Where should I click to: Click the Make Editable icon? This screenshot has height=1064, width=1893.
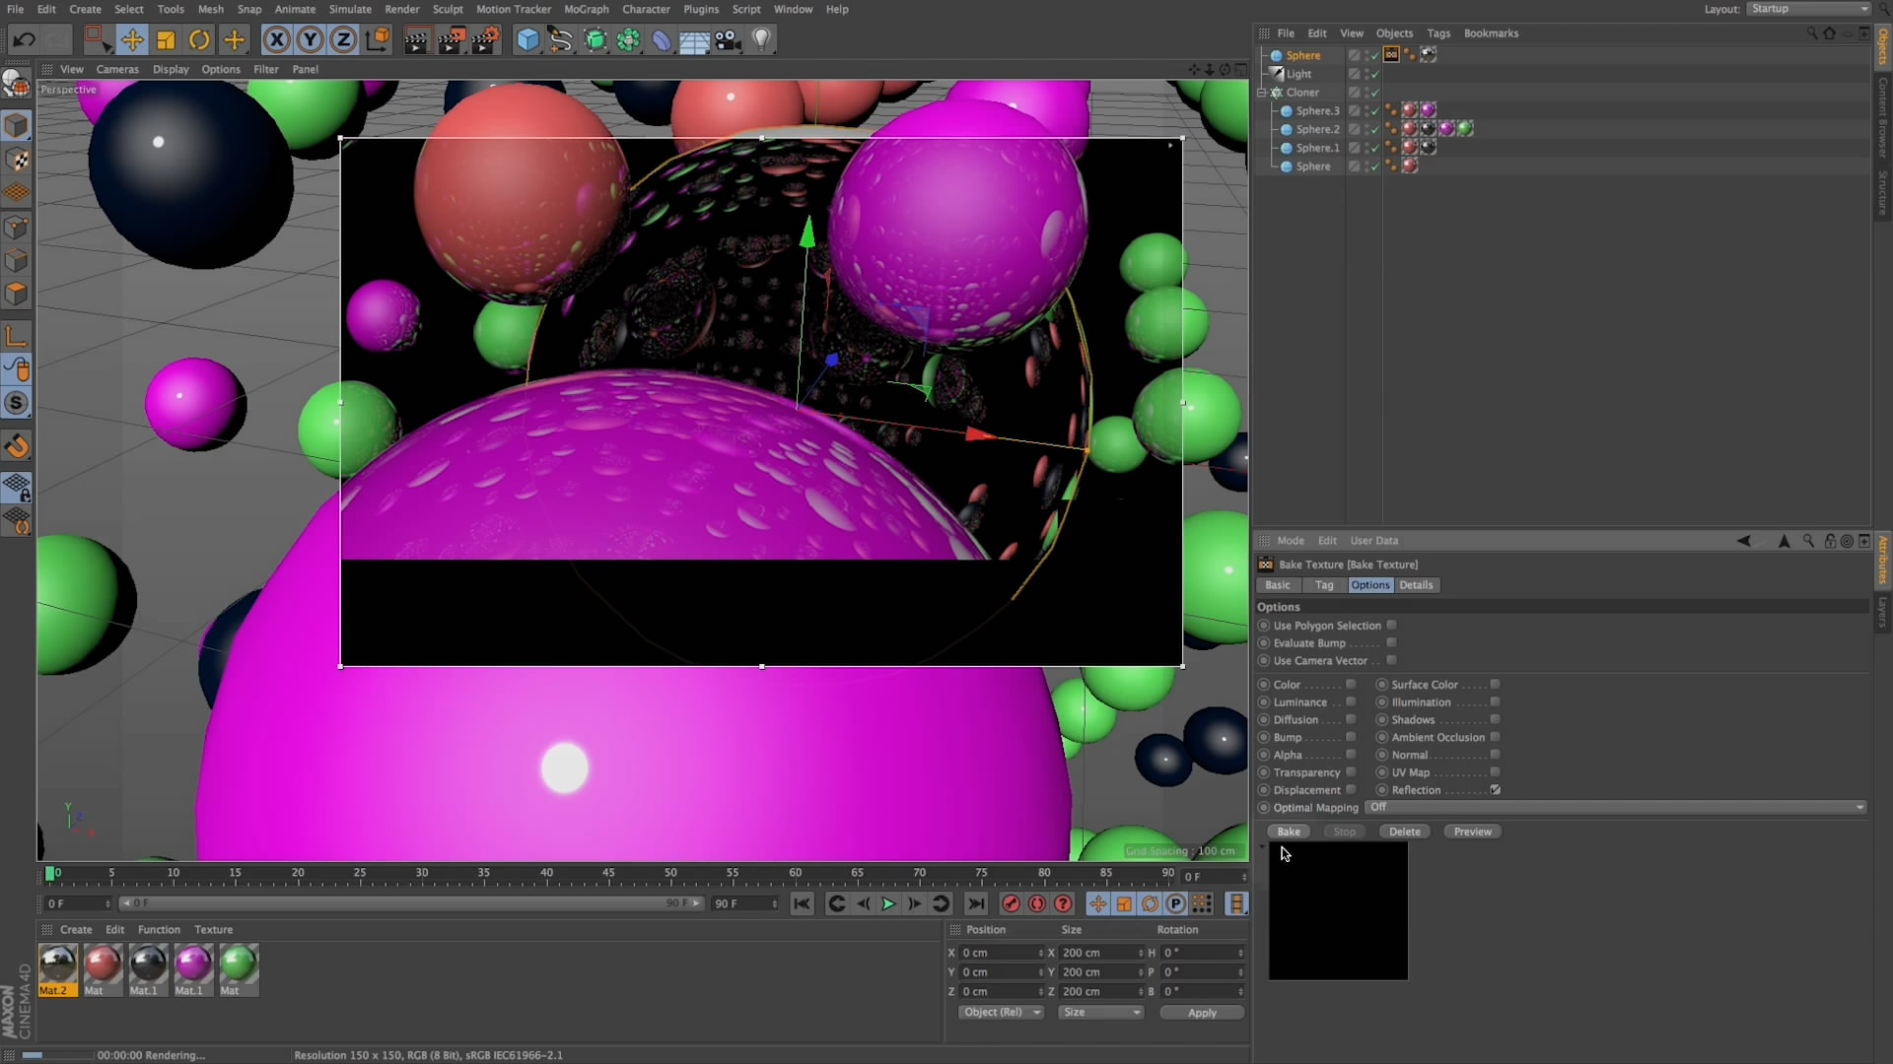pyautogui.click(x=16, y=86)
